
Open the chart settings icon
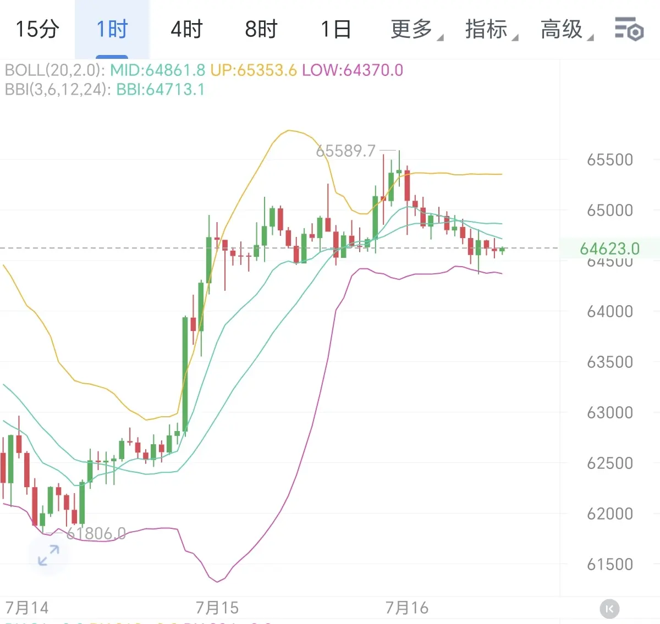click(629, 29)
